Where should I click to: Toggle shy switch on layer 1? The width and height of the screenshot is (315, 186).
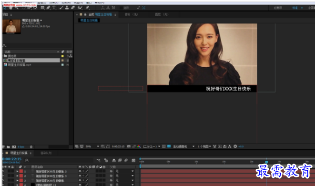80,171
